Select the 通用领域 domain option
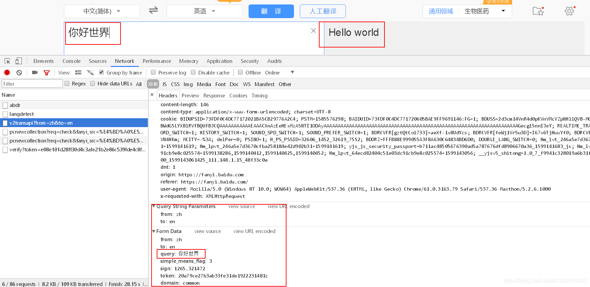590x287 pixels. coord(441,11)
